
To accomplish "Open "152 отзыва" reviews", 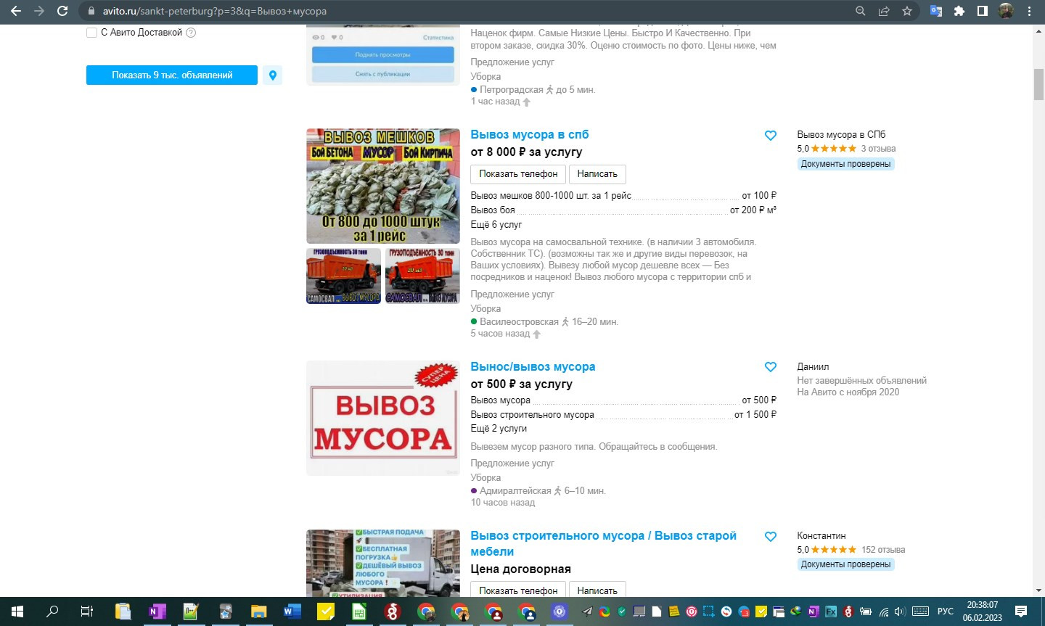I will pyautogui.click(x=883, y=550).
